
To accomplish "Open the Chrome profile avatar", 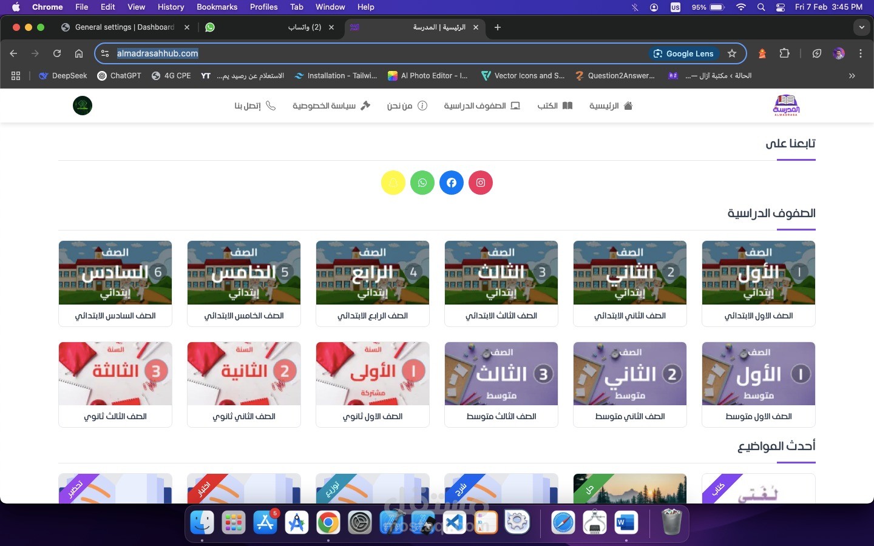I will coord(839,54).
